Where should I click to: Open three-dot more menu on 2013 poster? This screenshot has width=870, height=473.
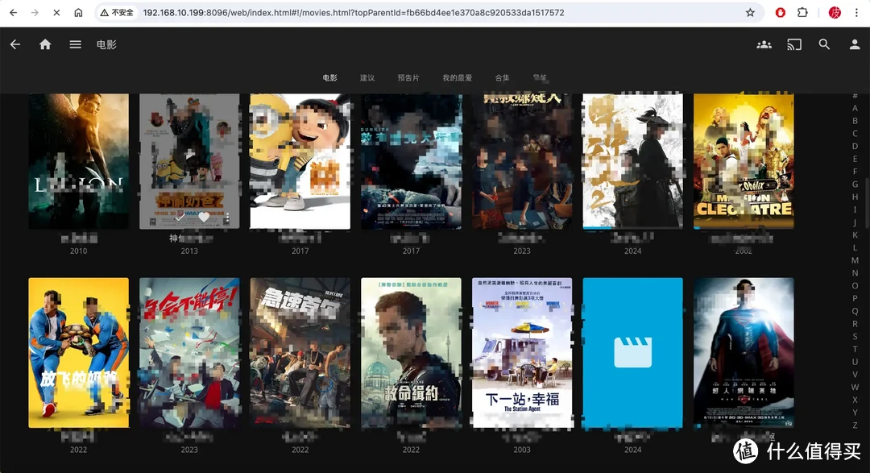(x=226, y=218)
